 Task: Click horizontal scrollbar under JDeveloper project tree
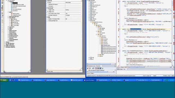(x=101, y=64)
